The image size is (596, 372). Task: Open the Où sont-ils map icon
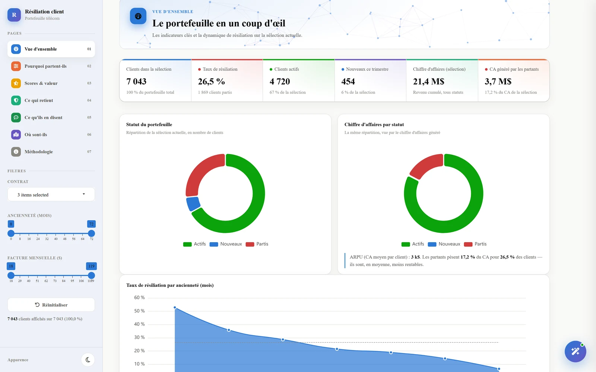(x=16, y=135)
